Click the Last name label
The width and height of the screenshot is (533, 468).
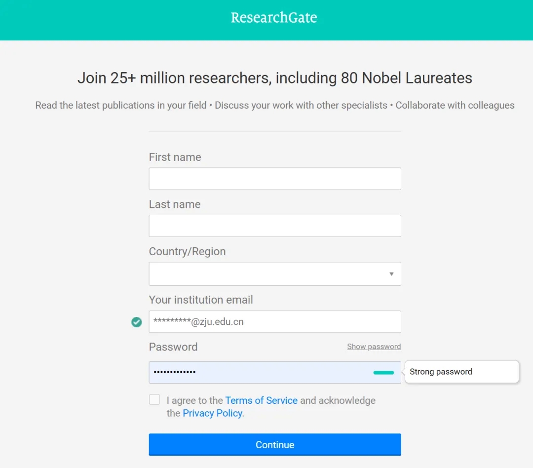click(175, 204)
